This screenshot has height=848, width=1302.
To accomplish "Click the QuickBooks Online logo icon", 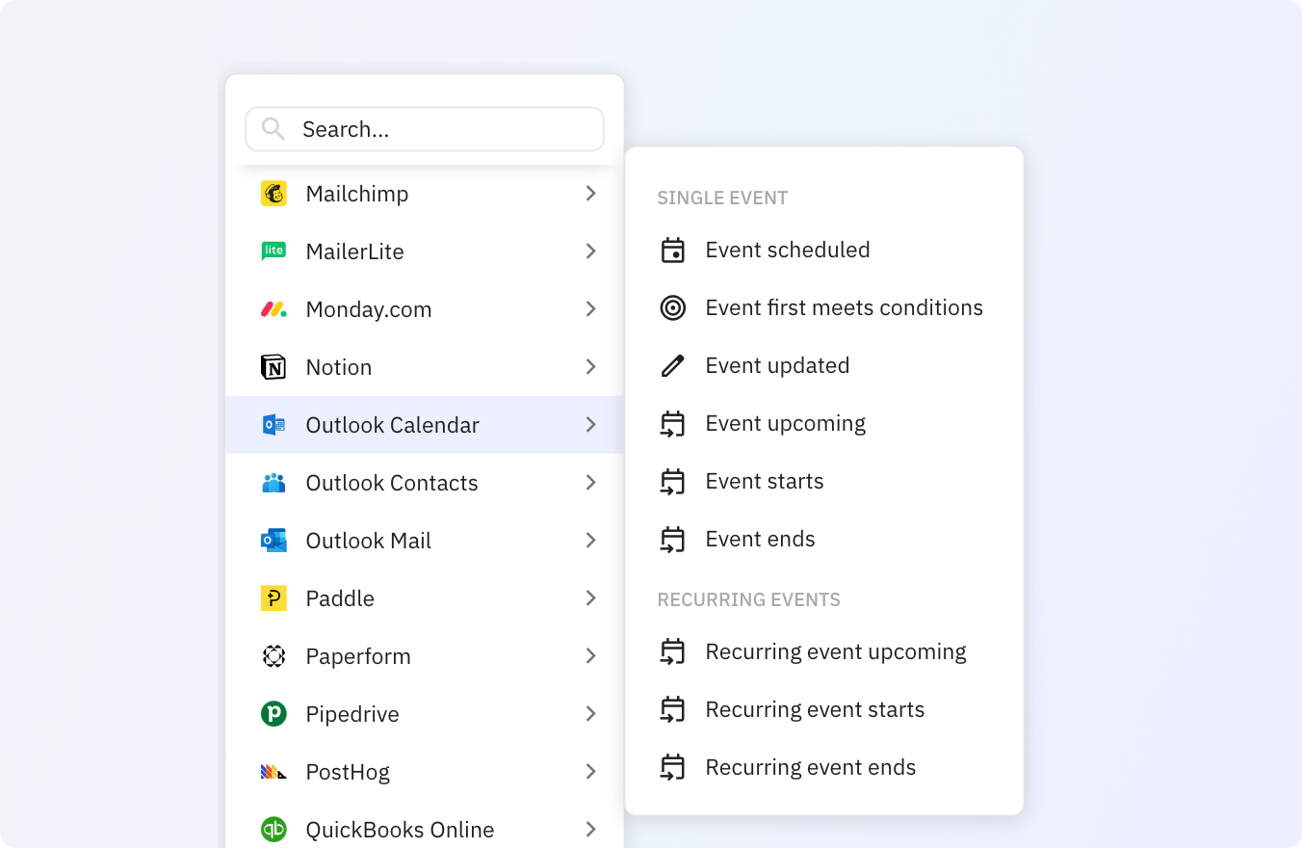I will [273, 830].
